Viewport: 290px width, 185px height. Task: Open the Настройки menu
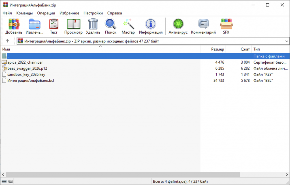93,13
